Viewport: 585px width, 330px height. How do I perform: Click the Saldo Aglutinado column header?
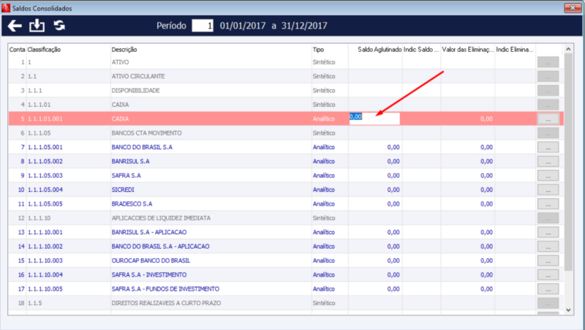380,50
